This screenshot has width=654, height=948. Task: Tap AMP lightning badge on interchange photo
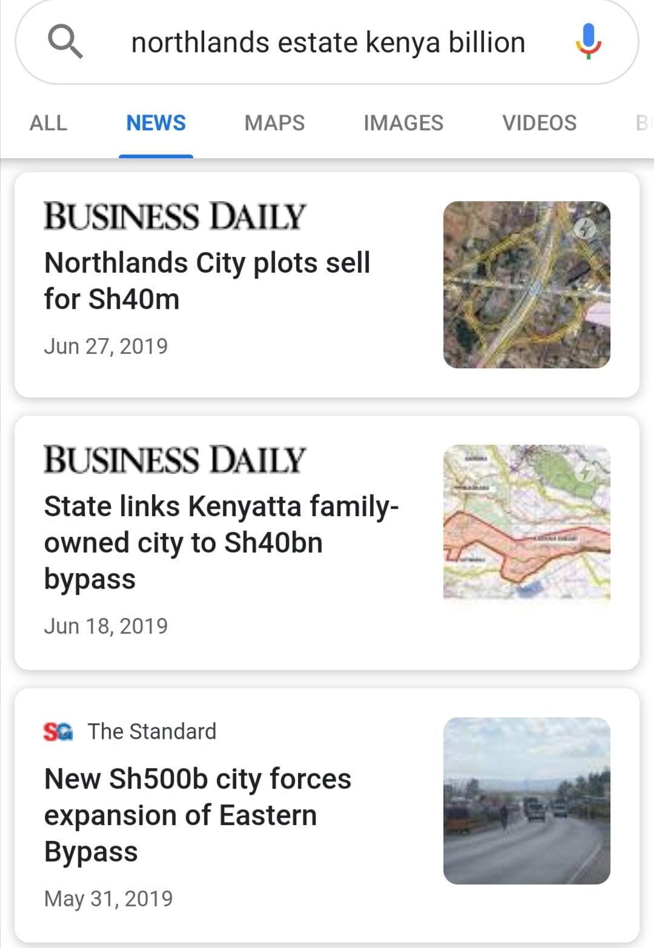(584, 228)
